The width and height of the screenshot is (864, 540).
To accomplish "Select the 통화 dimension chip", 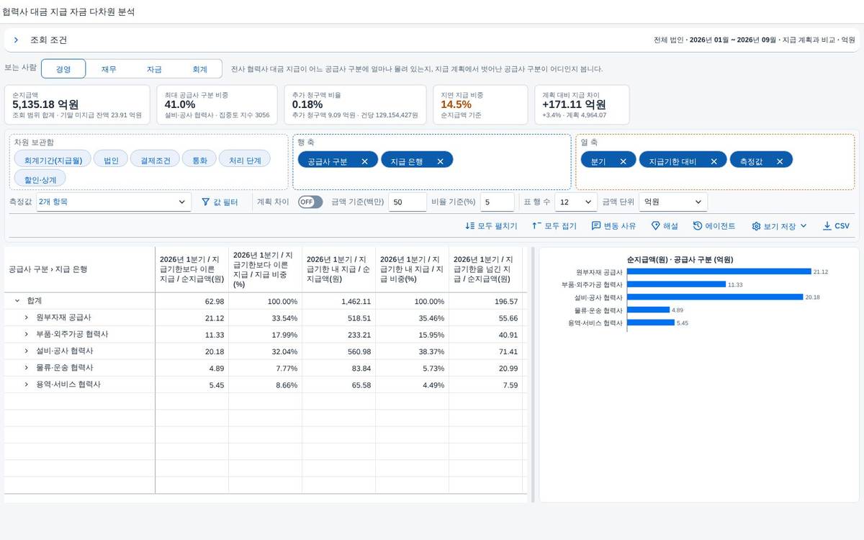I will click(199, 161).
